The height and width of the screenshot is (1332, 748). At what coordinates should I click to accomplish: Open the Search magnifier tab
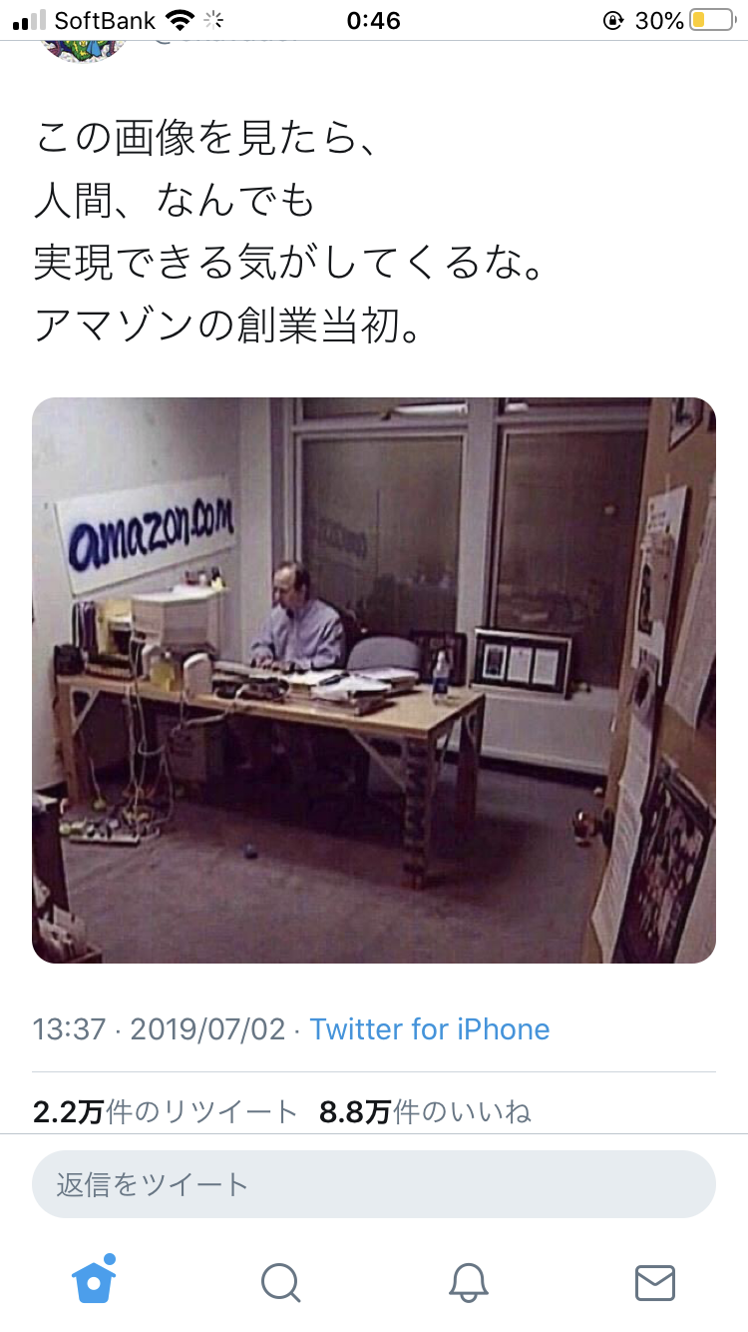(x=280, y=1282)
